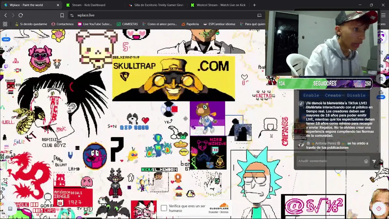Click the KICK/EL_MEMBO14 label on canvas

coord(159,169)
